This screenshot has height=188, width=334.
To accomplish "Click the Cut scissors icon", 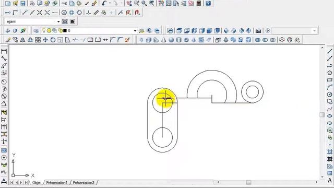I will pyautogui.click(x=64, y=3).
